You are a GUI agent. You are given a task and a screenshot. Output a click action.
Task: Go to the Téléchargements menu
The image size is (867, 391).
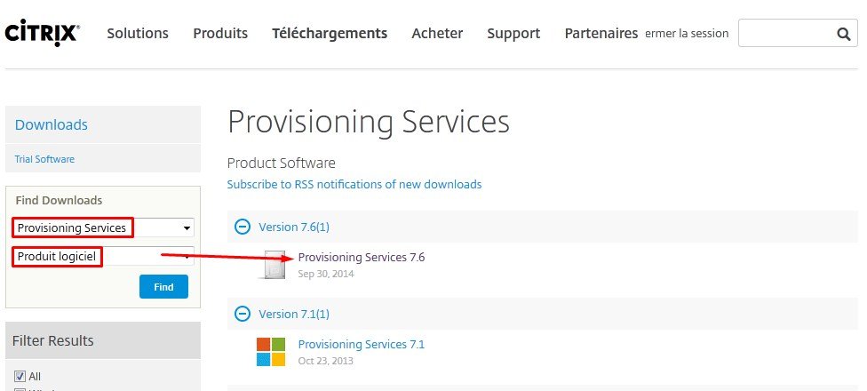pyautogui.click(x=330, y=34)
